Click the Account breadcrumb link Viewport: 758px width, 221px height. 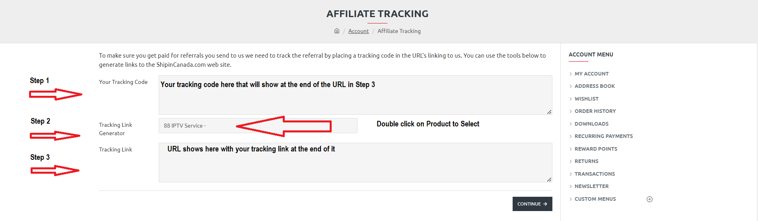click(x=358, y=31)
